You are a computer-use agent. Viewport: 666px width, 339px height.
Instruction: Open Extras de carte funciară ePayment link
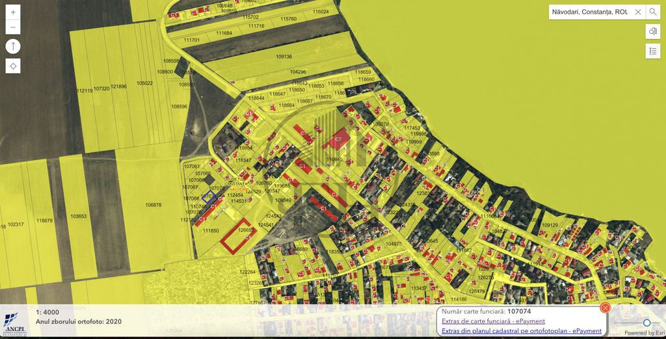pos(493,321)
